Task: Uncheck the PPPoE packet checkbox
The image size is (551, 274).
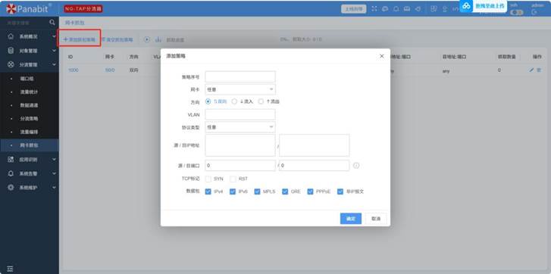Action: click(310, 191)
